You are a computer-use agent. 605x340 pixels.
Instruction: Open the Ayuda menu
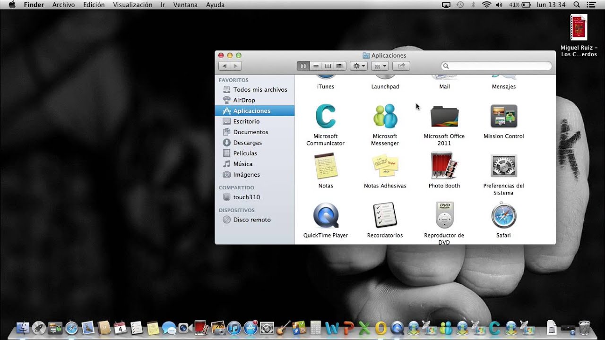(216, 5)
